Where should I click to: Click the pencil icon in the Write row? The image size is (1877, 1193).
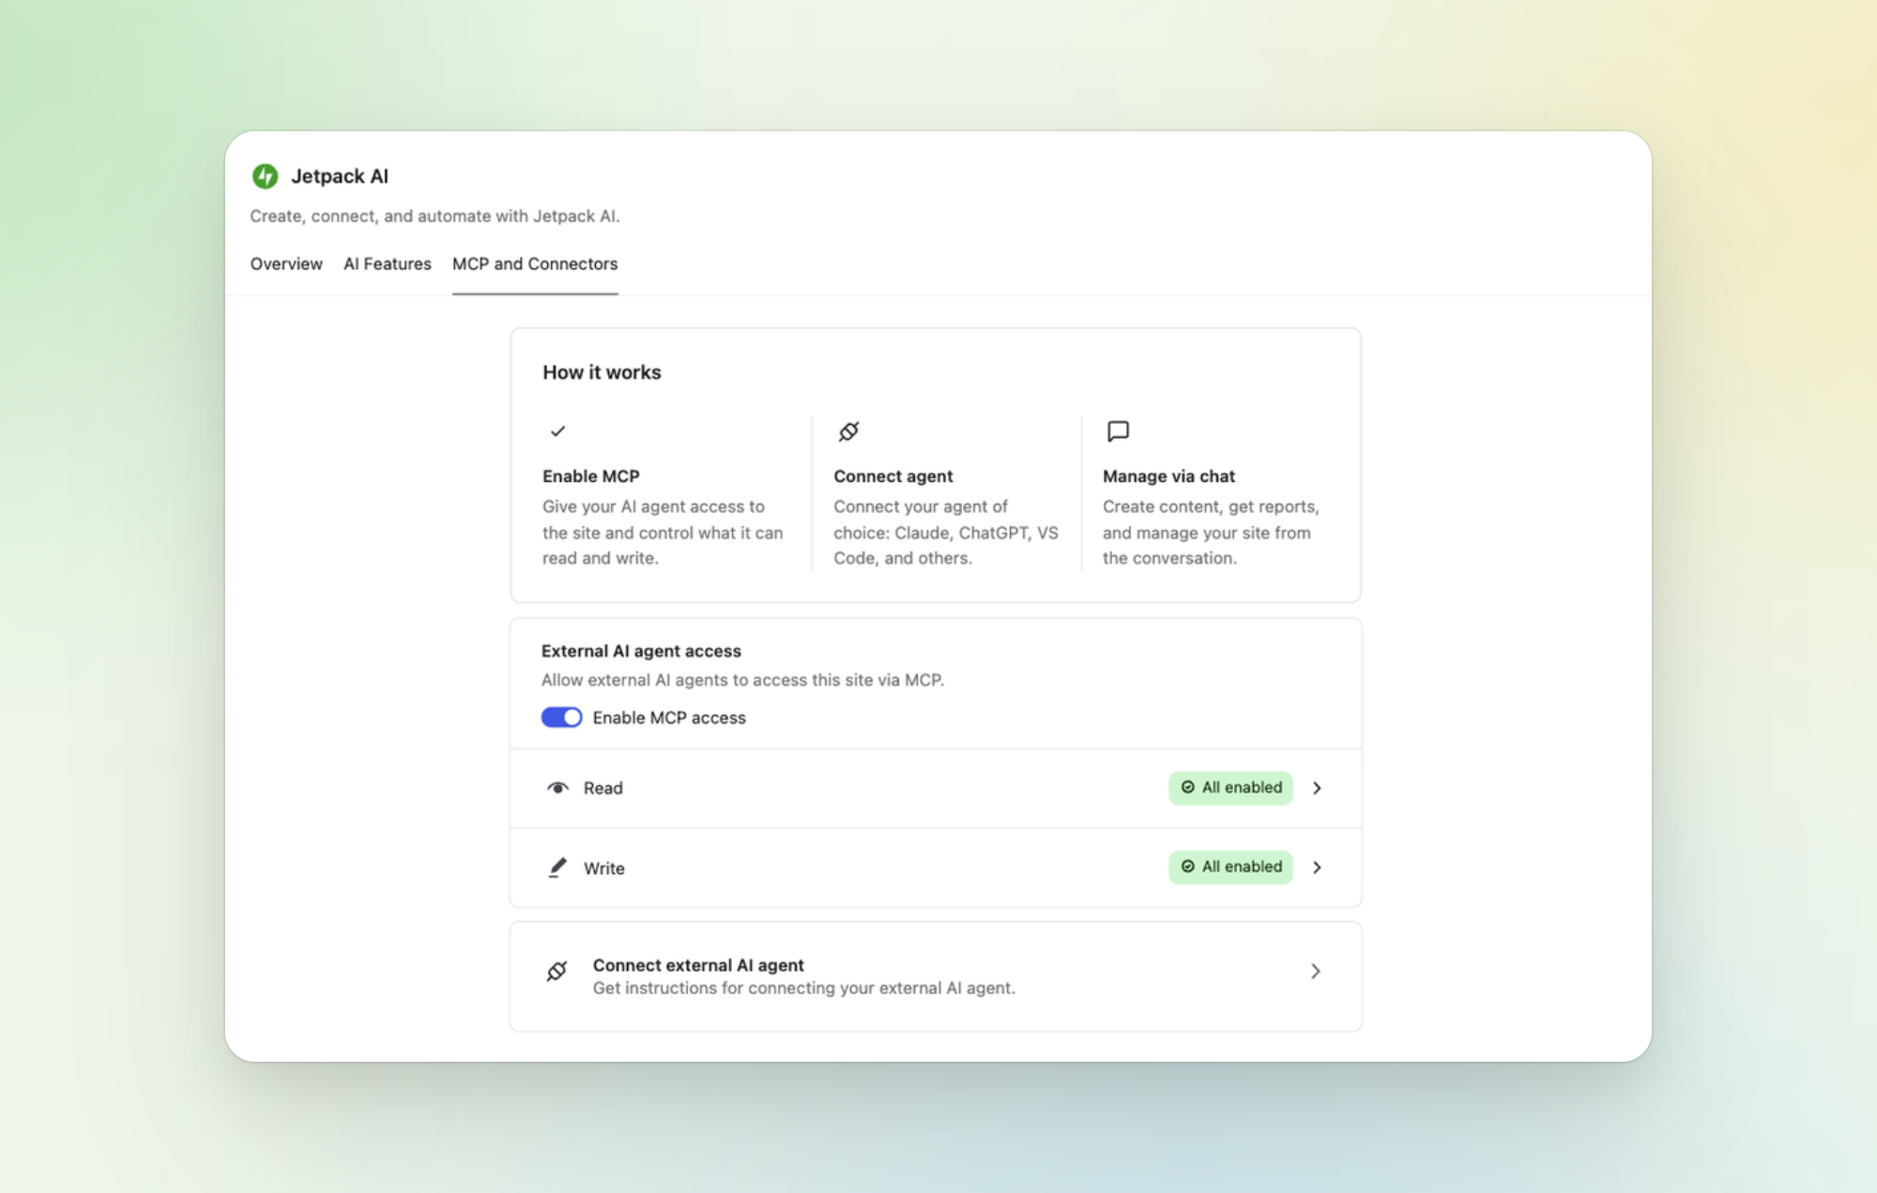click(x=557, y=868)
